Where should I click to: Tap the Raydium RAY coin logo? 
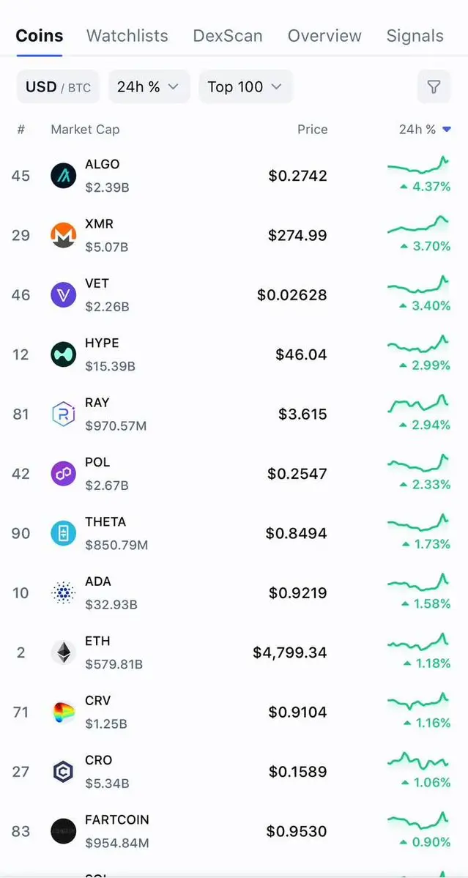click(x=63, y=414)
